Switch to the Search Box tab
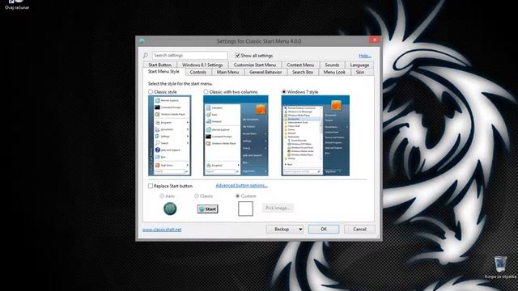 pos(303,72)
